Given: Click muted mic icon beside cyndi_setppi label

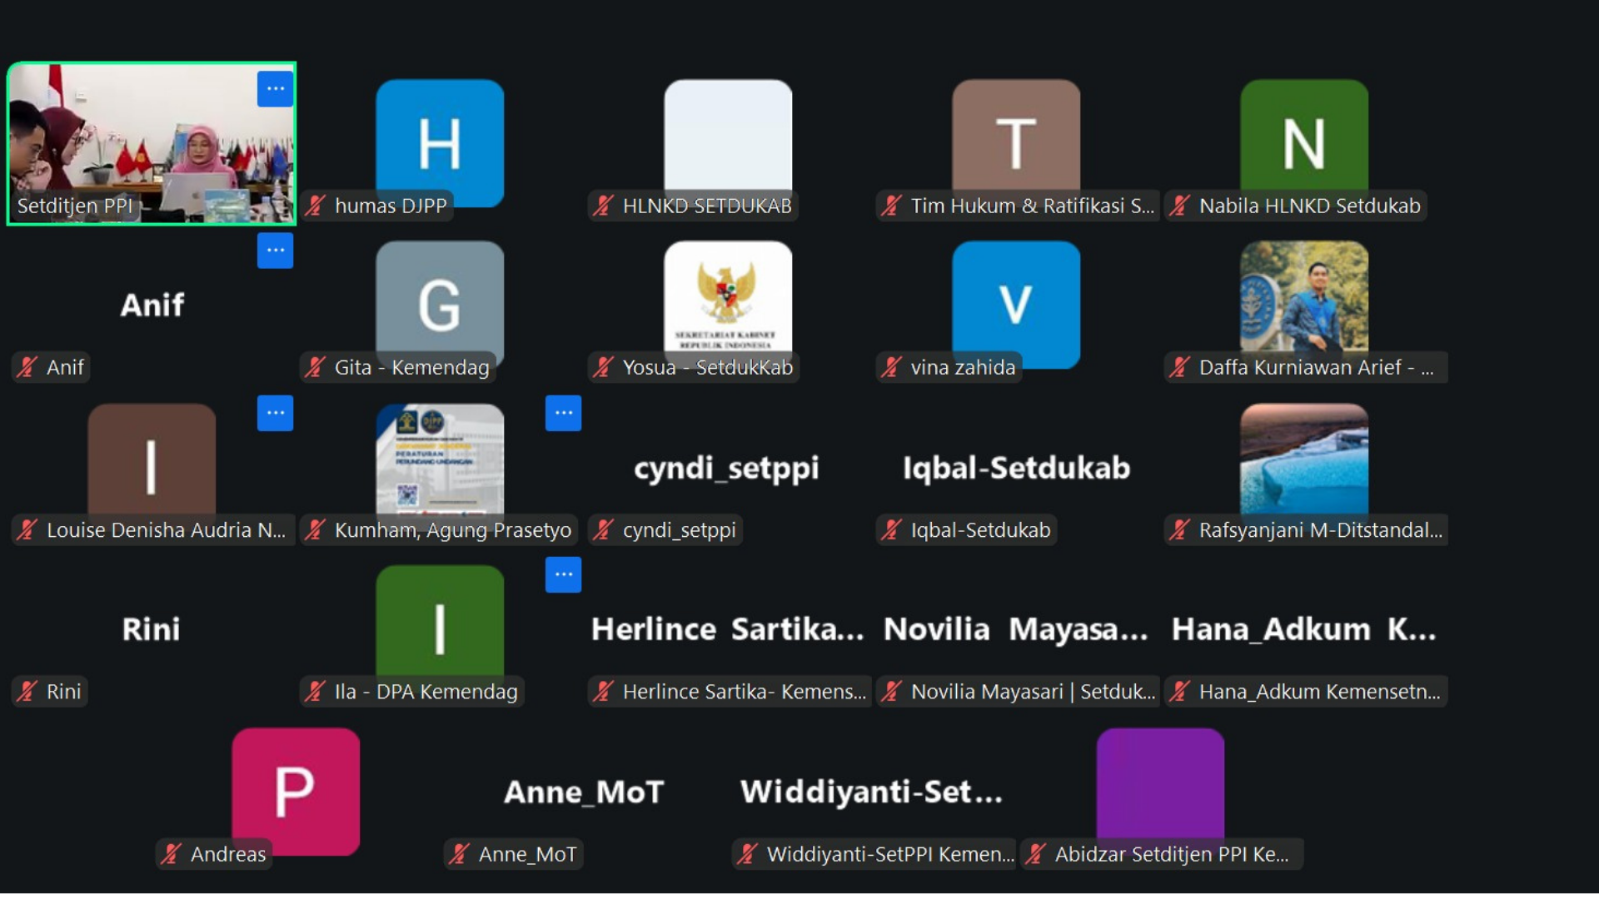Looking at the screenshot, I should click(603, 529).
